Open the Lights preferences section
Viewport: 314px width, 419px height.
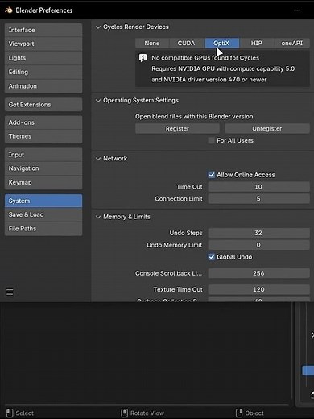(x=43, y=58)
